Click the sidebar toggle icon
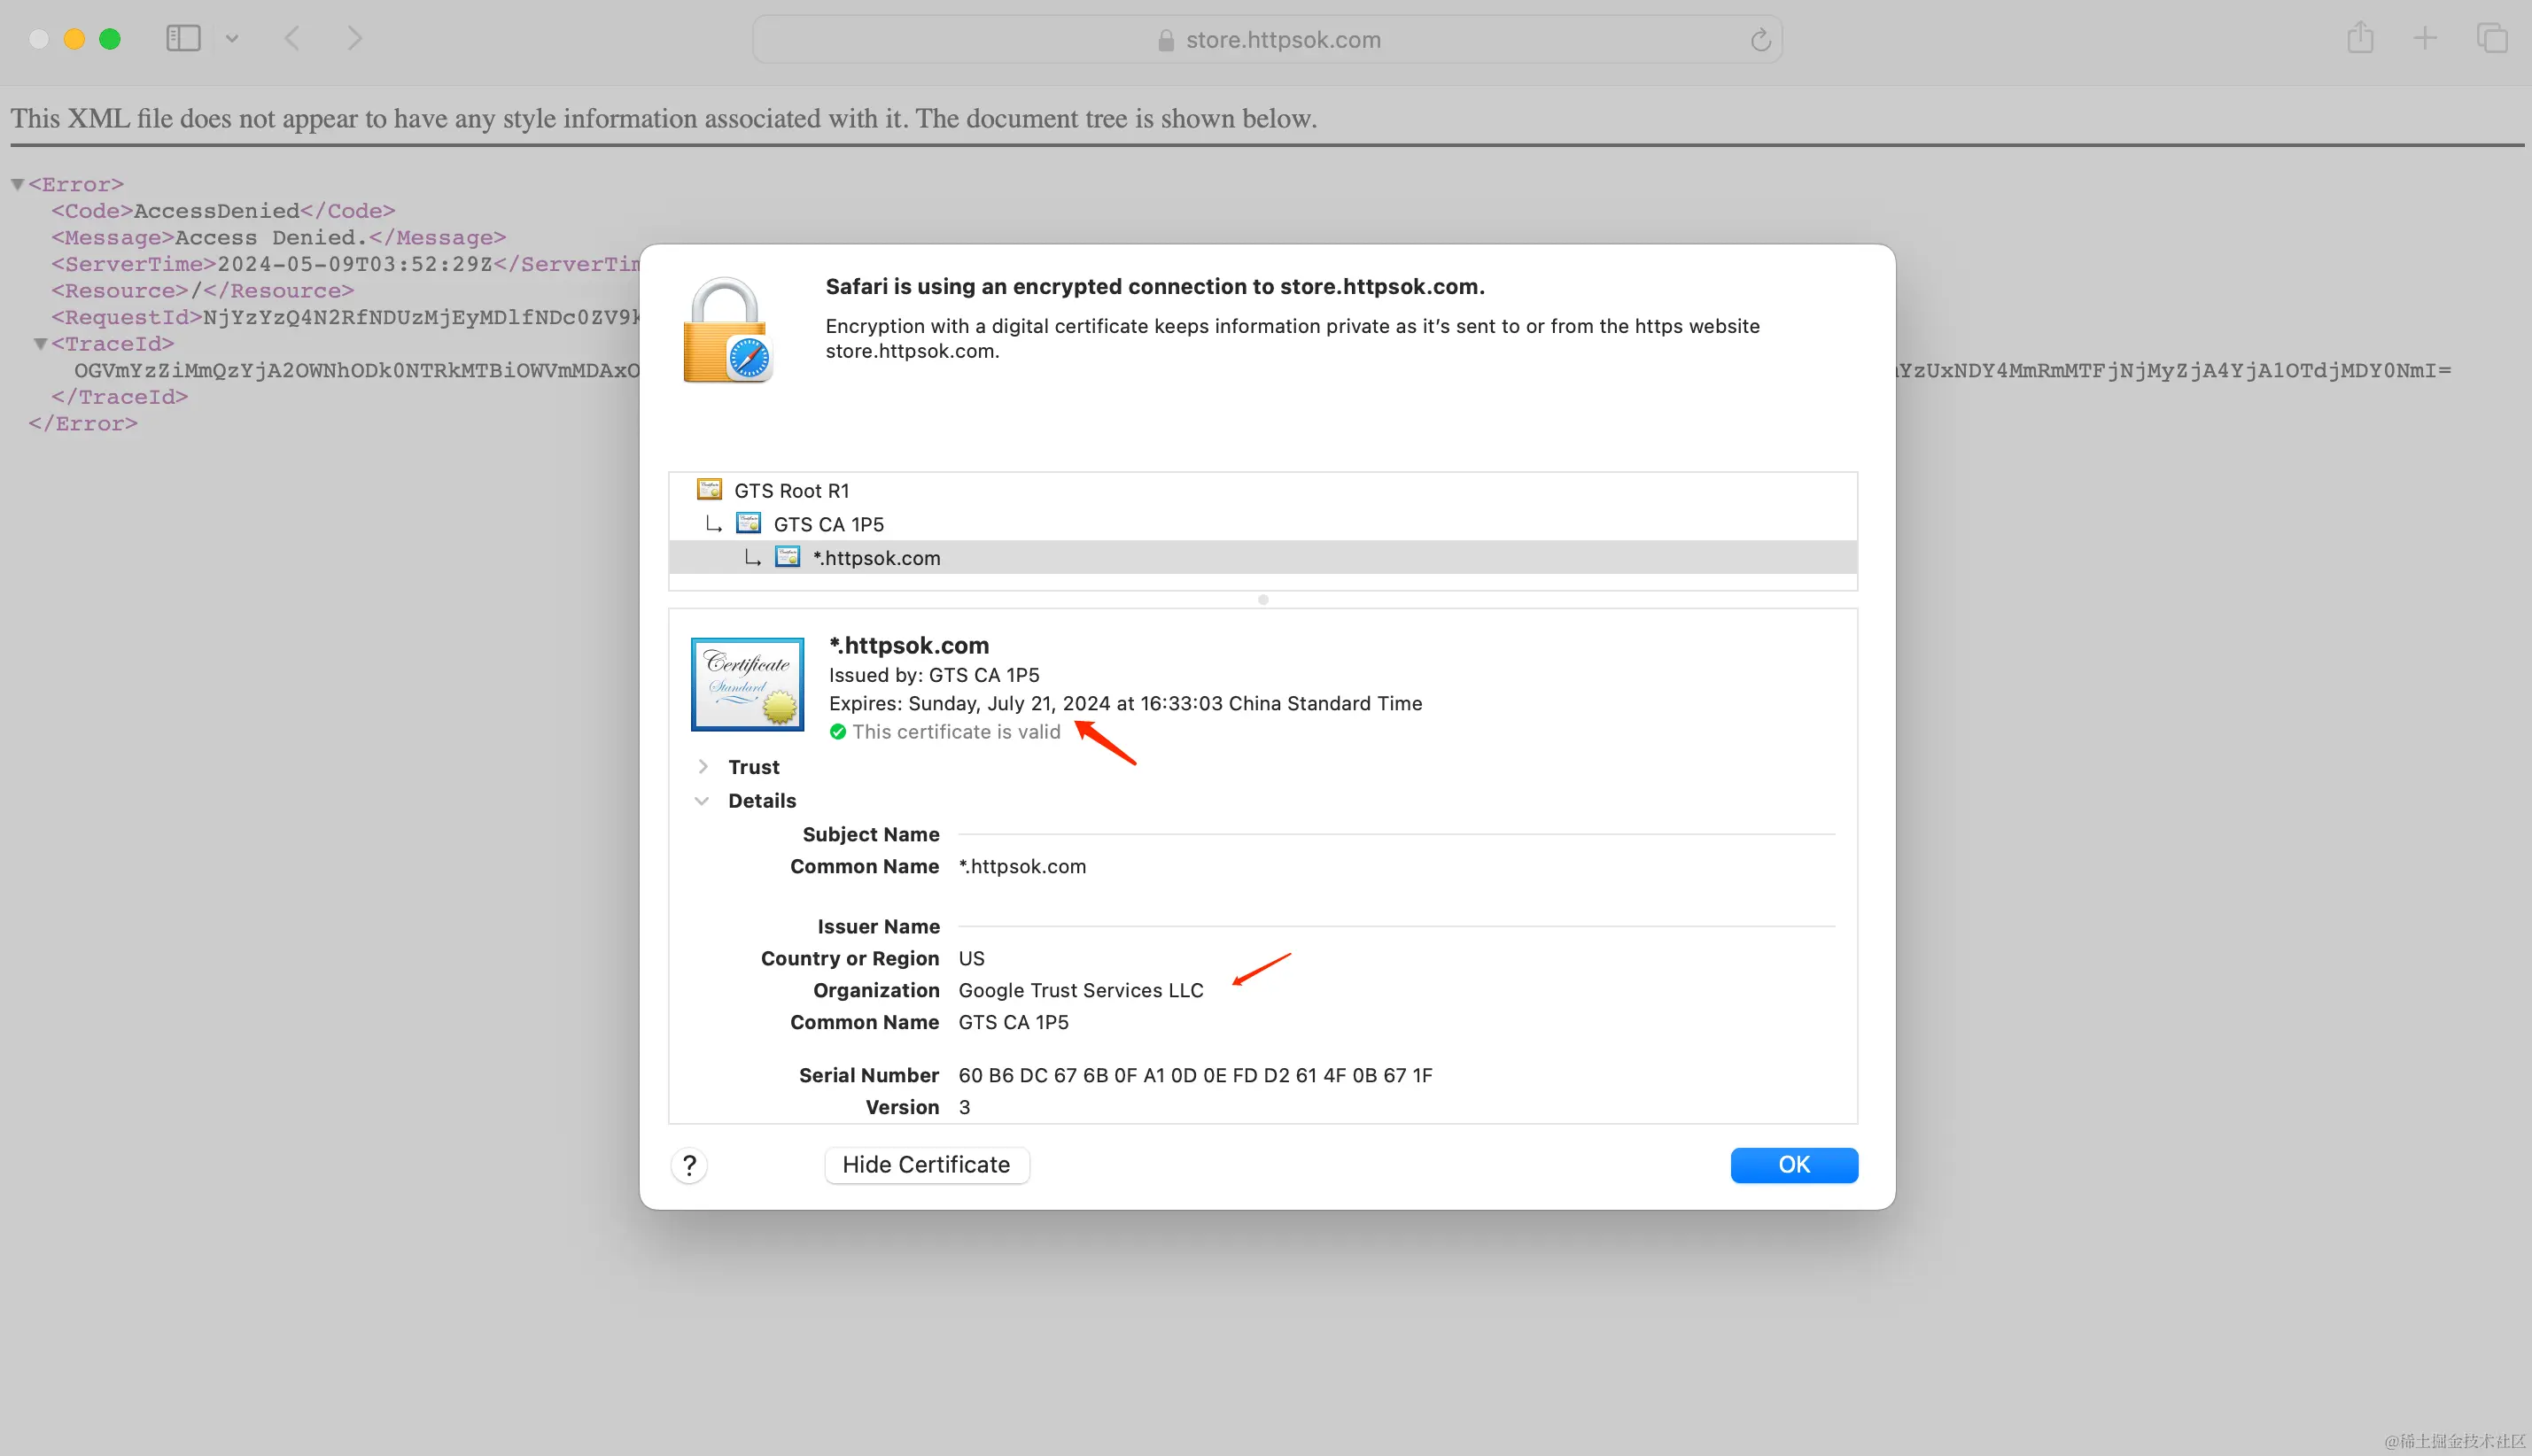The image size is (2532, 1456). pyautogui.click(x=183, y=39)
